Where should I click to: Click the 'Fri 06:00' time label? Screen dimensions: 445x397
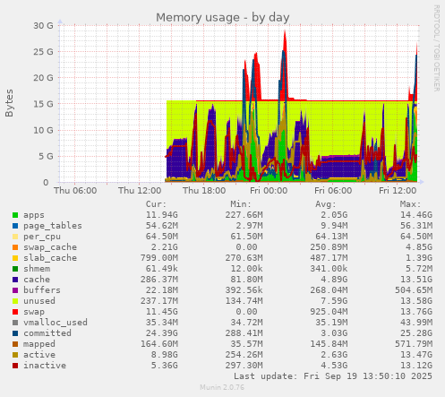pyautogui.click(x=333, y=191)
